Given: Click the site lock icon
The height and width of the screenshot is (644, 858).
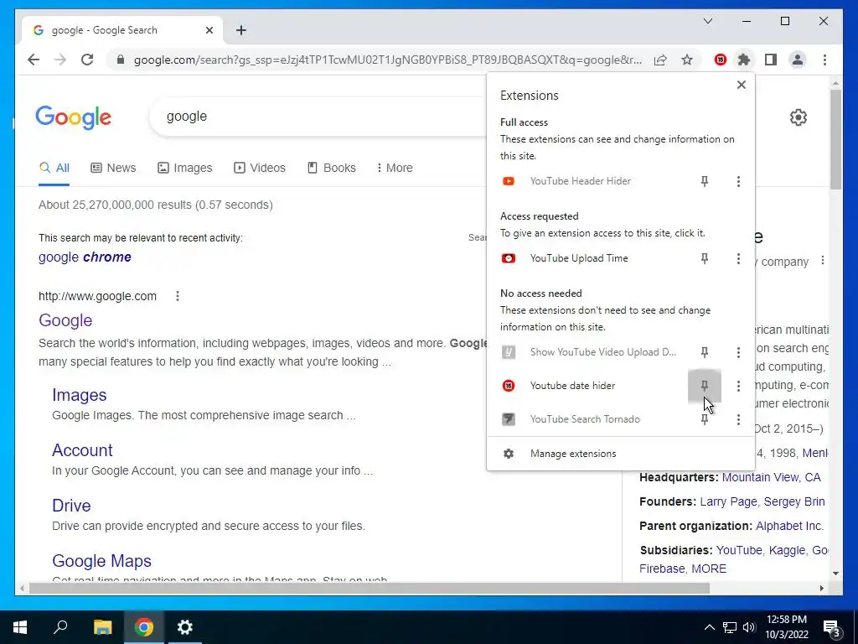Looking at the screenshot, I should pos(121,60).
